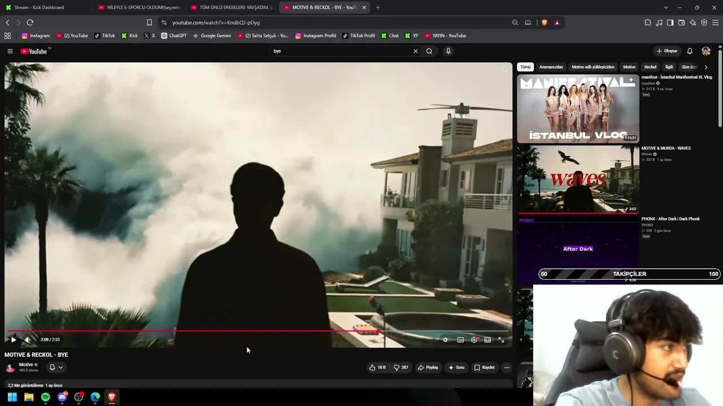Open the Oluştur create menu
Image resolution: width=723 pixels, height=406 pixels.
click(667, 51)
